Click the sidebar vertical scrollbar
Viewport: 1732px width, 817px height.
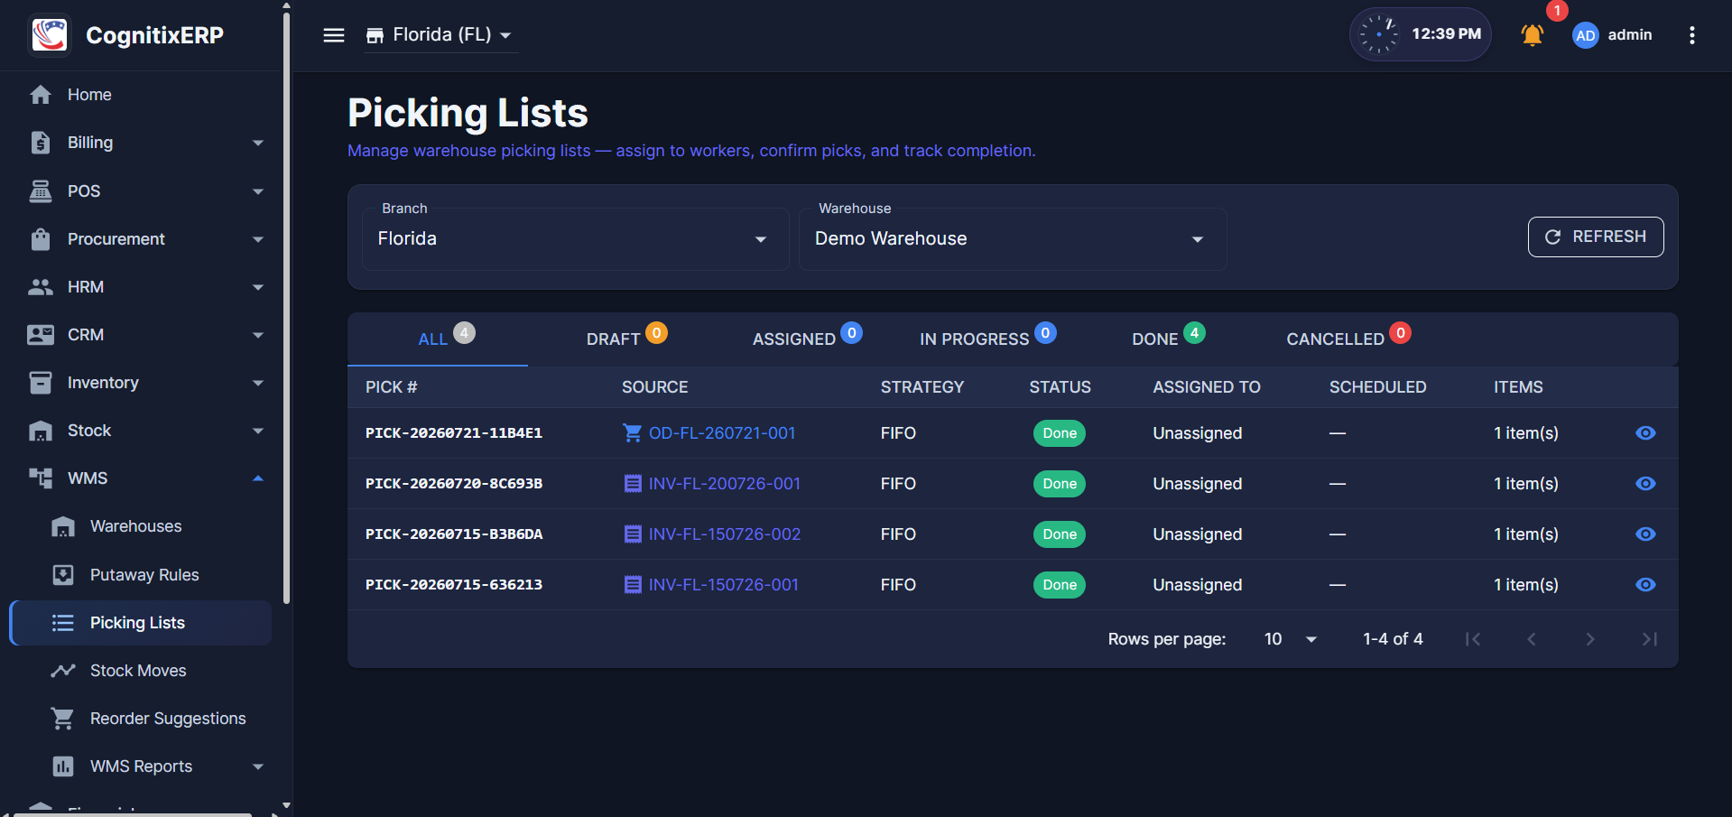tap(286, 307)
